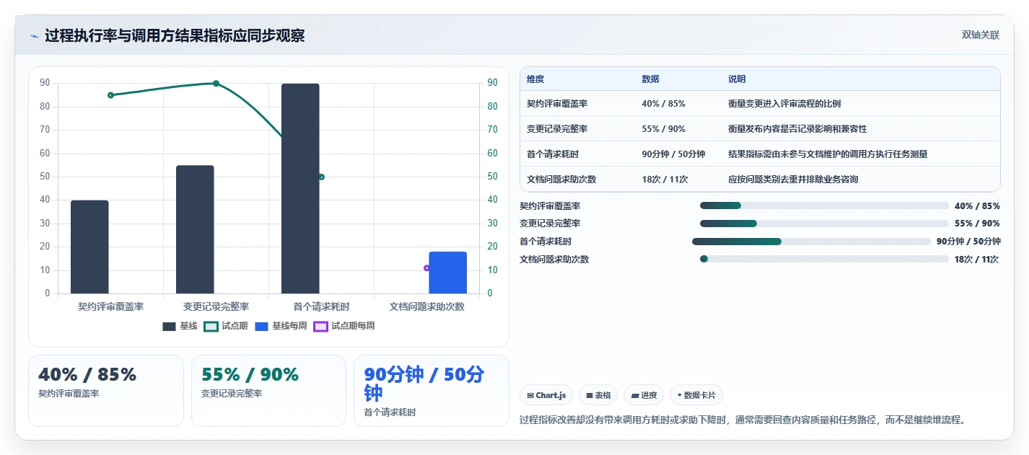Click the 文档问题求助次数 cell in the table
Image resolution: width=1029 pixels, height=455 pixels.
tap(561, 180)
